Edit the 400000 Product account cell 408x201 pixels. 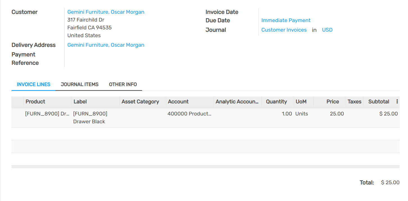point(189,113)
